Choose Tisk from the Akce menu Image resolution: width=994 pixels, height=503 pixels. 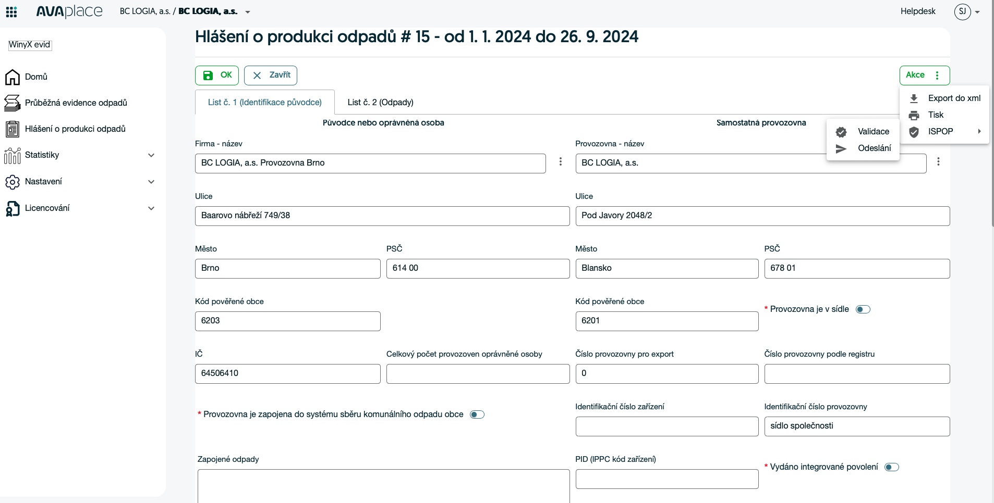[x=944, y=115]
